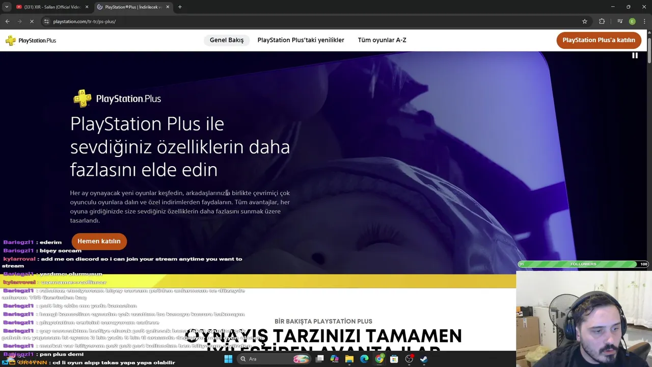Screen dimensions: 652x367
Task: Open PlayStation Plus'taki yenilikler tab
Action: tap(301, 40)
